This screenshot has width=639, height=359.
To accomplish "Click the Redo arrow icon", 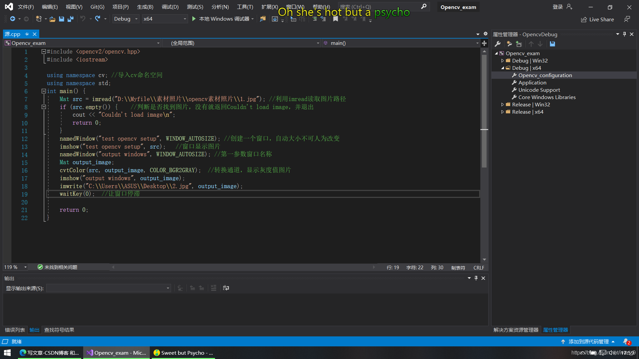I will pyautogui.click(x=98, y=19).
